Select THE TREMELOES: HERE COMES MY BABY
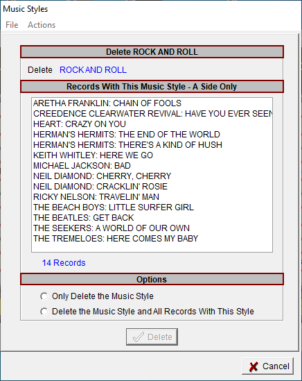 152,239
